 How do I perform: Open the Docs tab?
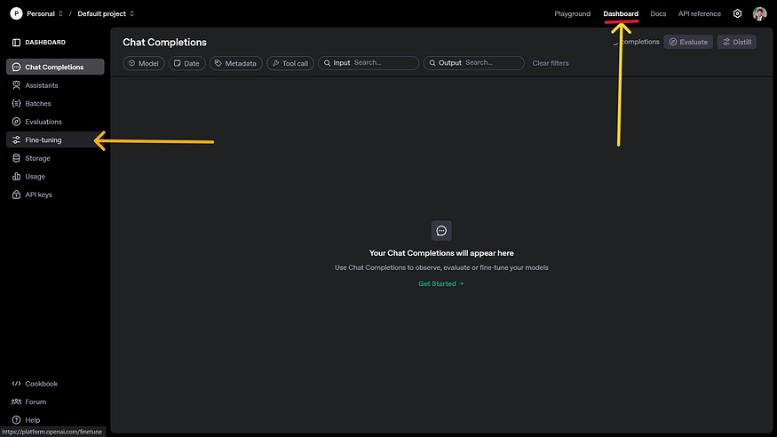pyautogui.click(x=658, y=14)
